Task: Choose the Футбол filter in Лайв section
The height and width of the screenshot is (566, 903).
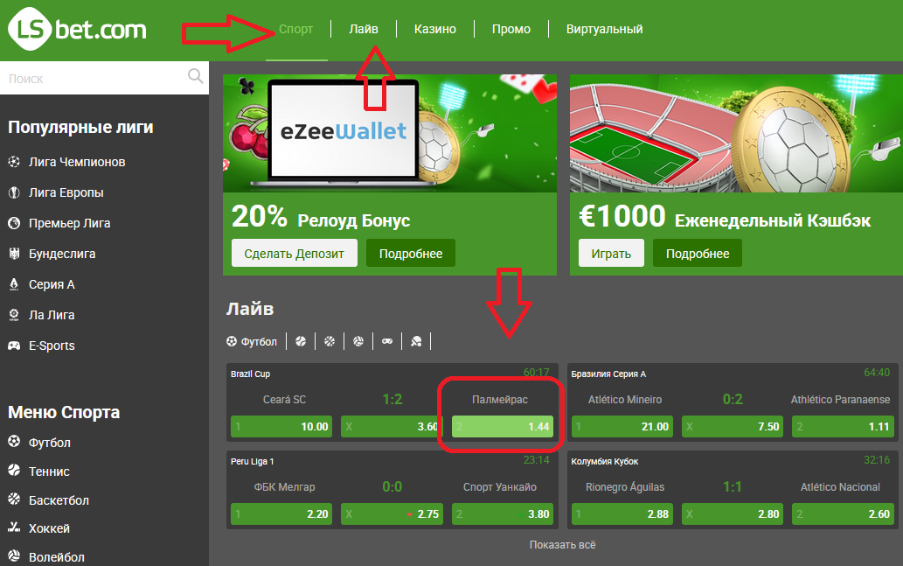Action: point(252,342)
